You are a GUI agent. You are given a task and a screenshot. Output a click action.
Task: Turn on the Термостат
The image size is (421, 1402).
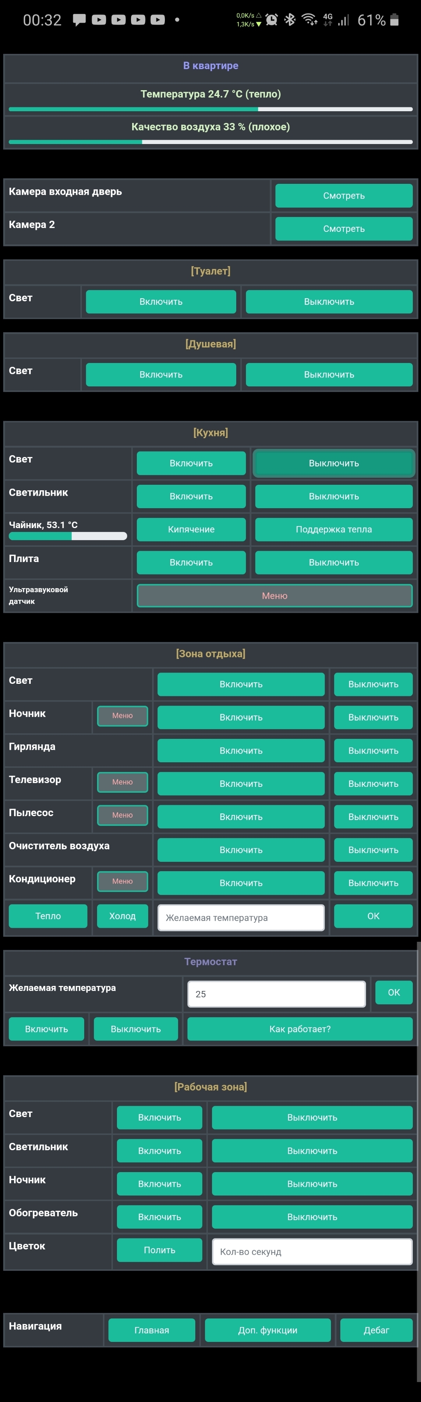[x=46, y=1029]
